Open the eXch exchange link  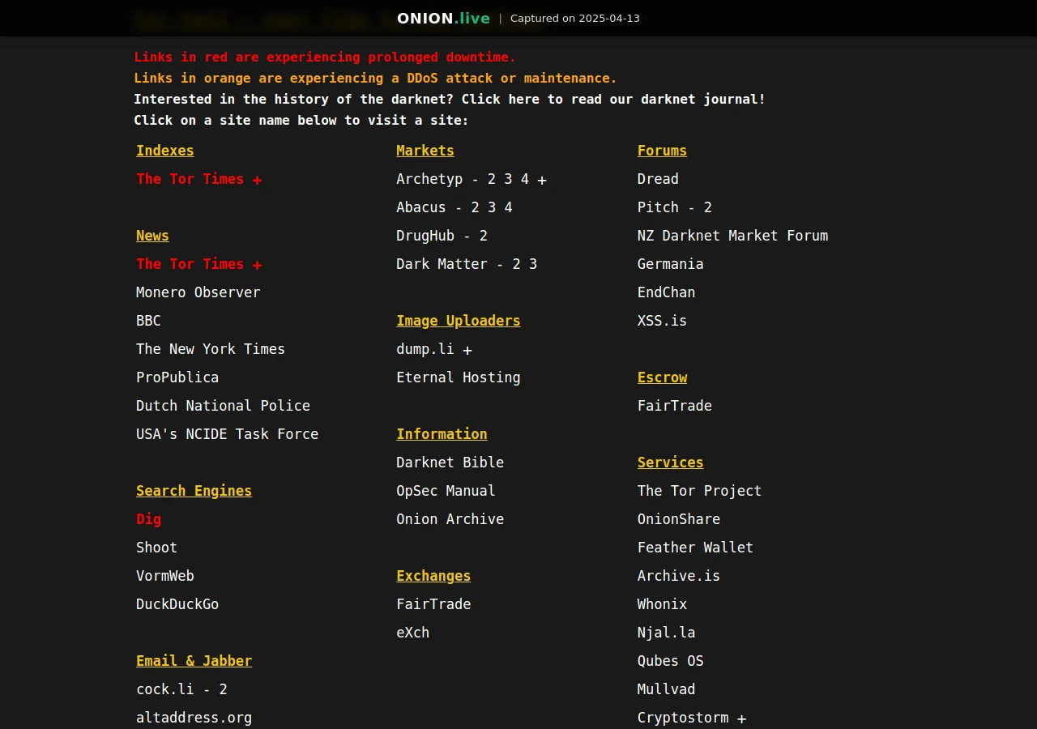click(x=412, y=633)
